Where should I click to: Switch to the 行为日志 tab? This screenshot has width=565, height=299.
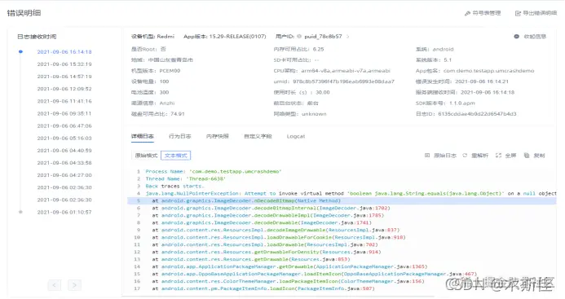click(180, 136)
